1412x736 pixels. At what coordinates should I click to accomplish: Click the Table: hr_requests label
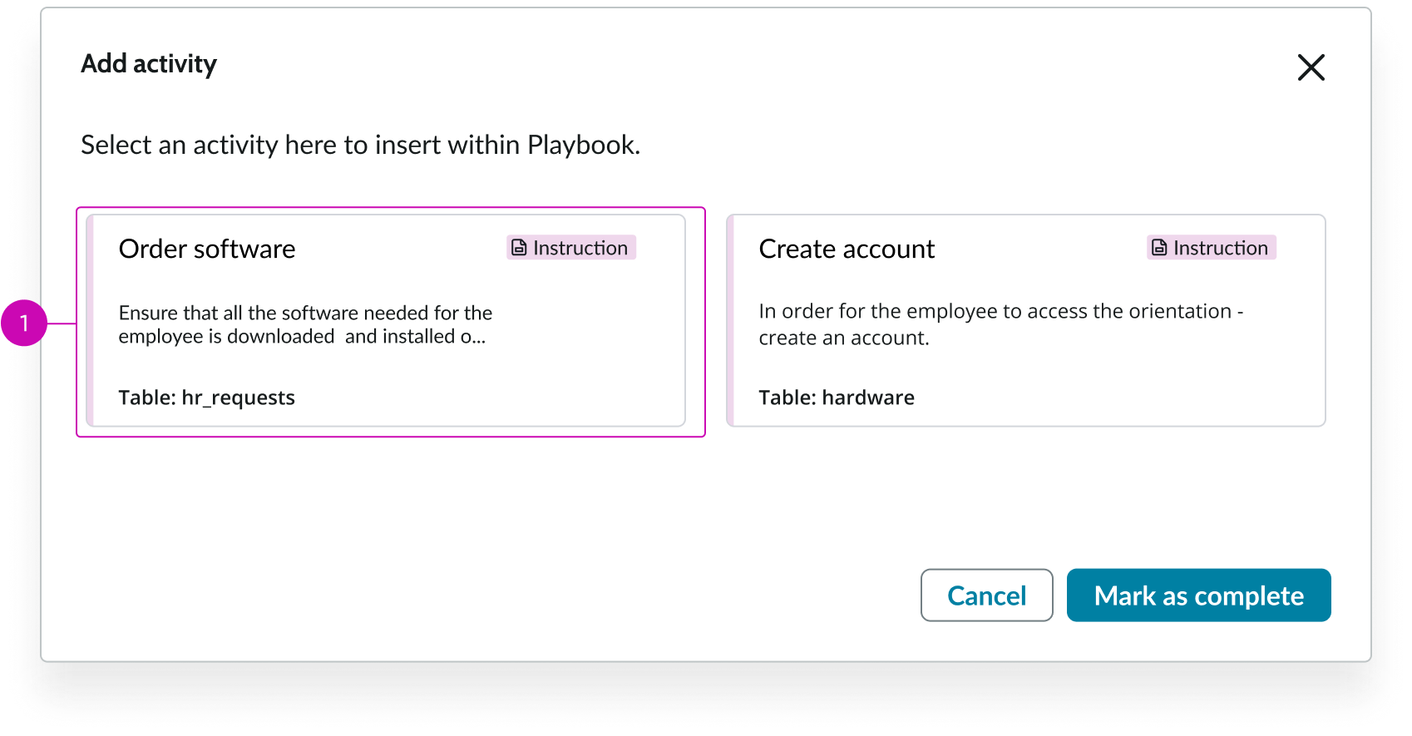(206, 398)
